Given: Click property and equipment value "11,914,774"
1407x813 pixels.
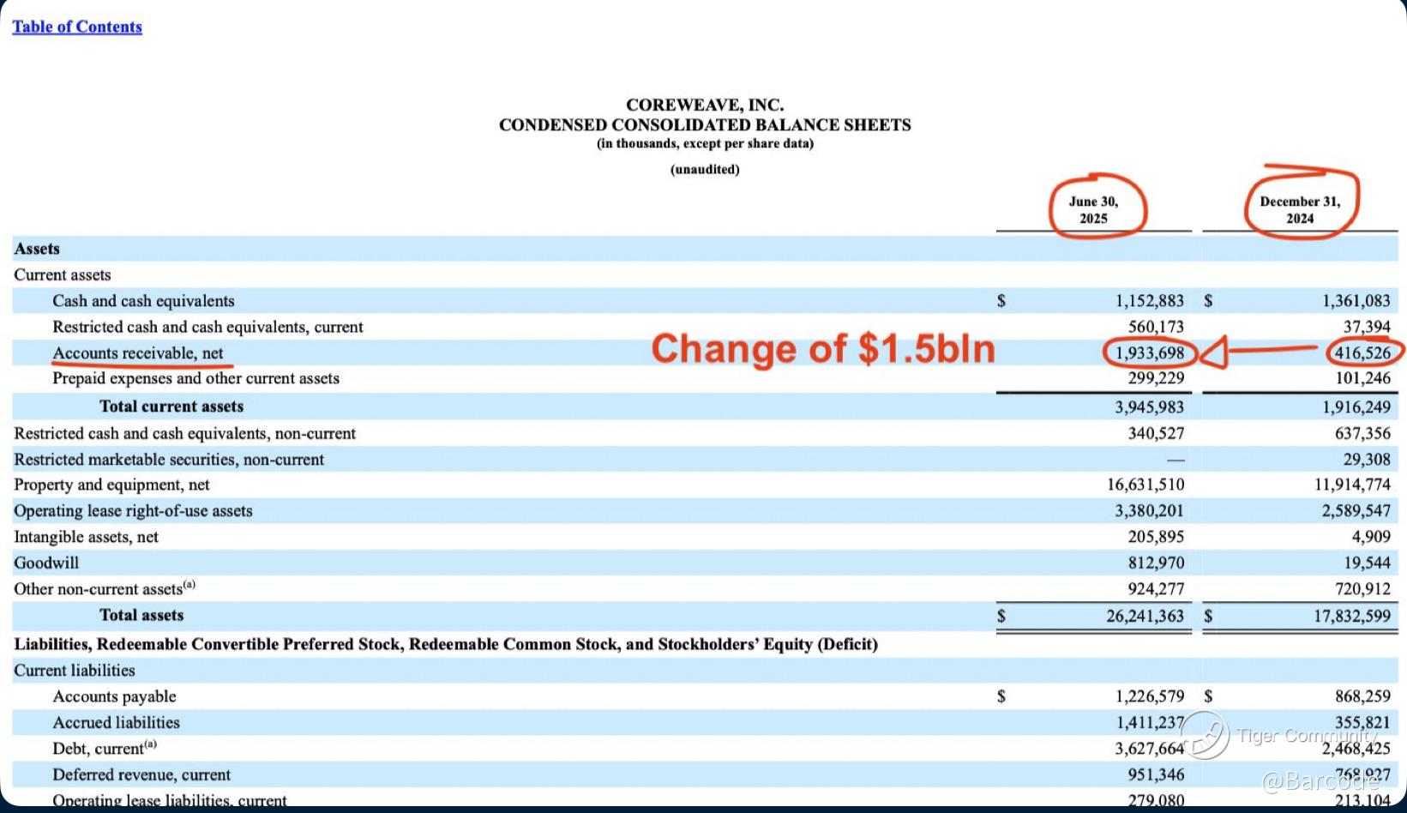Looking at the screenshot, I should click(x=1352, y=485).
